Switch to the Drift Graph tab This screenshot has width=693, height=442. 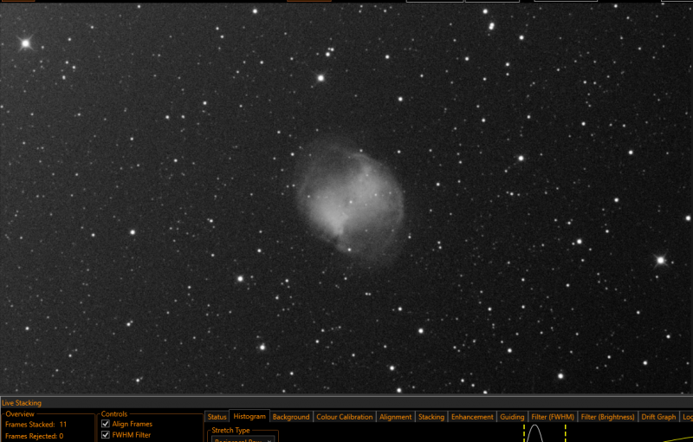pos(658,417)
